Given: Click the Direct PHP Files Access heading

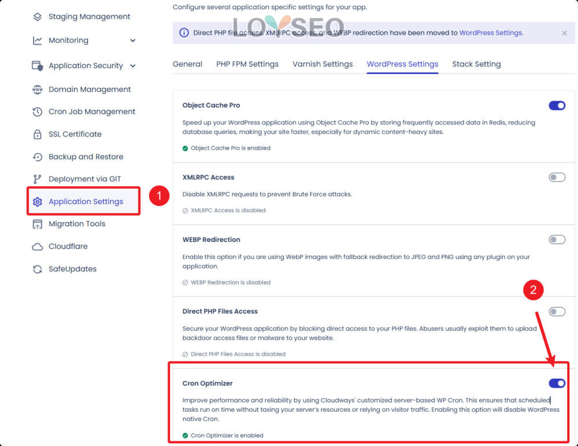Looking at the screenshot, I should coord(220,312).
